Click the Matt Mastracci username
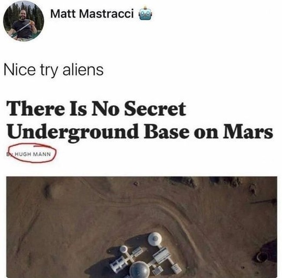The width and height of the screenshot is (282, 278). [92, 14]
